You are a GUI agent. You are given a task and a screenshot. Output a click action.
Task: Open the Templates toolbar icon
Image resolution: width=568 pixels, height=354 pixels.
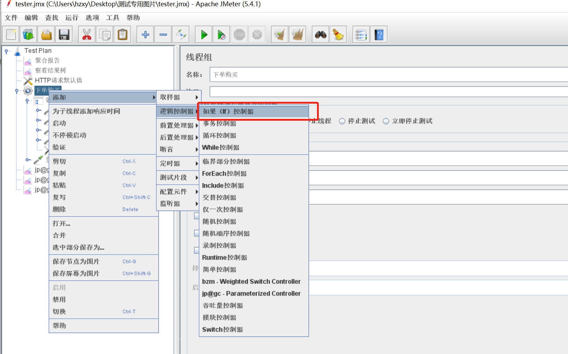click(x=29, y=34)
